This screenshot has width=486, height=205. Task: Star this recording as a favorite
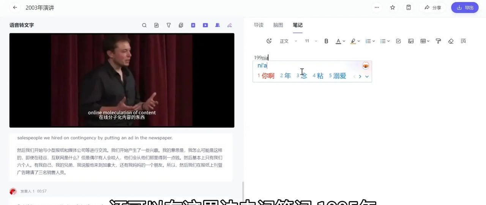click(x=393, y=8)
